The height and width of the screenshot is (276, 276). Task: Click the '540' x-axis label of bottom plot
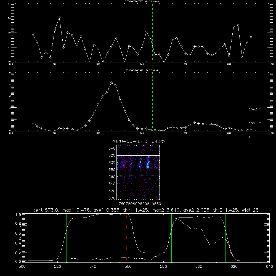93,267
